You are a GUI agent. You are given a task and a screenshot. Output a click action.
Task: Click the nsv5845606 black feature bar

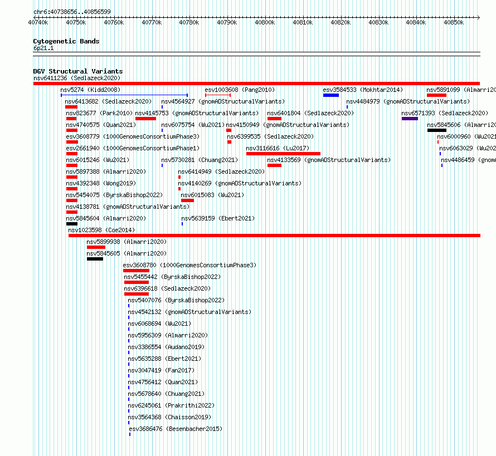pyautogui.click(x=436, y=130)
